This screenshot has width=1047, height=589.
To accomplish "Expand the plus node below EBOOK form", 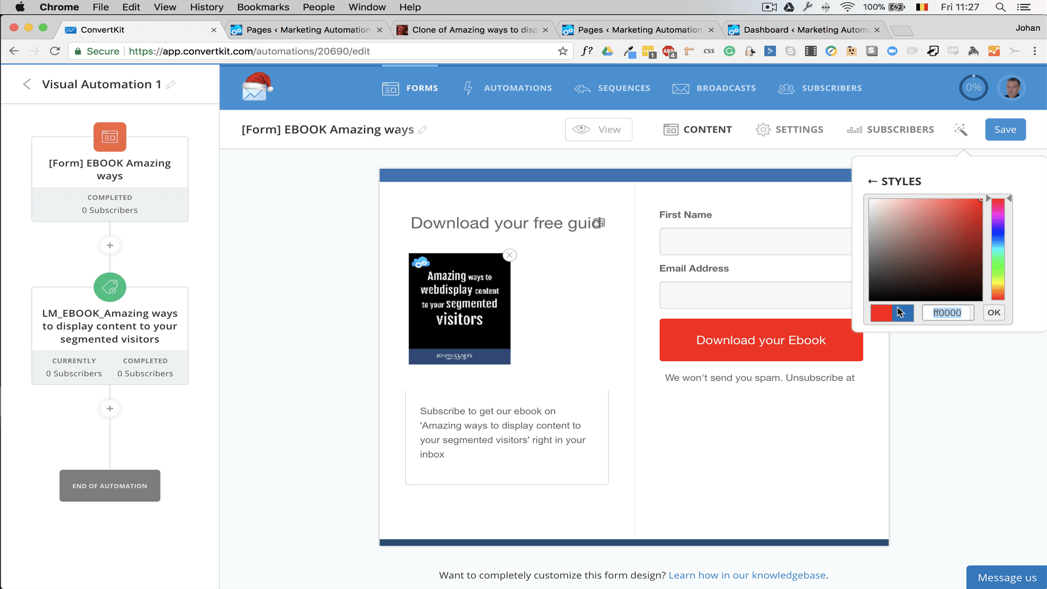I will tap(110, 245).
